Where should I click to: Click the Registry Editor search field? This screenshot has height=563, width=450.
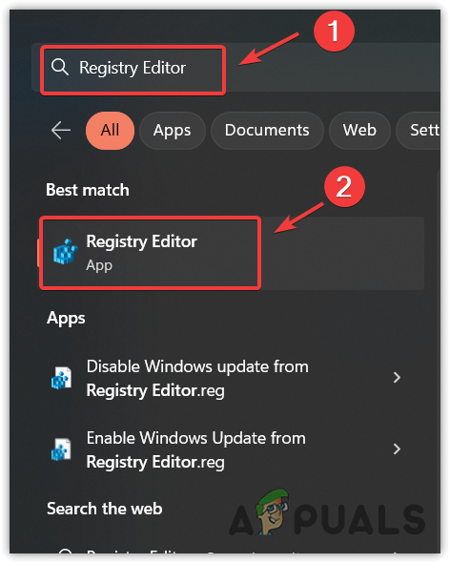click(236, 68)
